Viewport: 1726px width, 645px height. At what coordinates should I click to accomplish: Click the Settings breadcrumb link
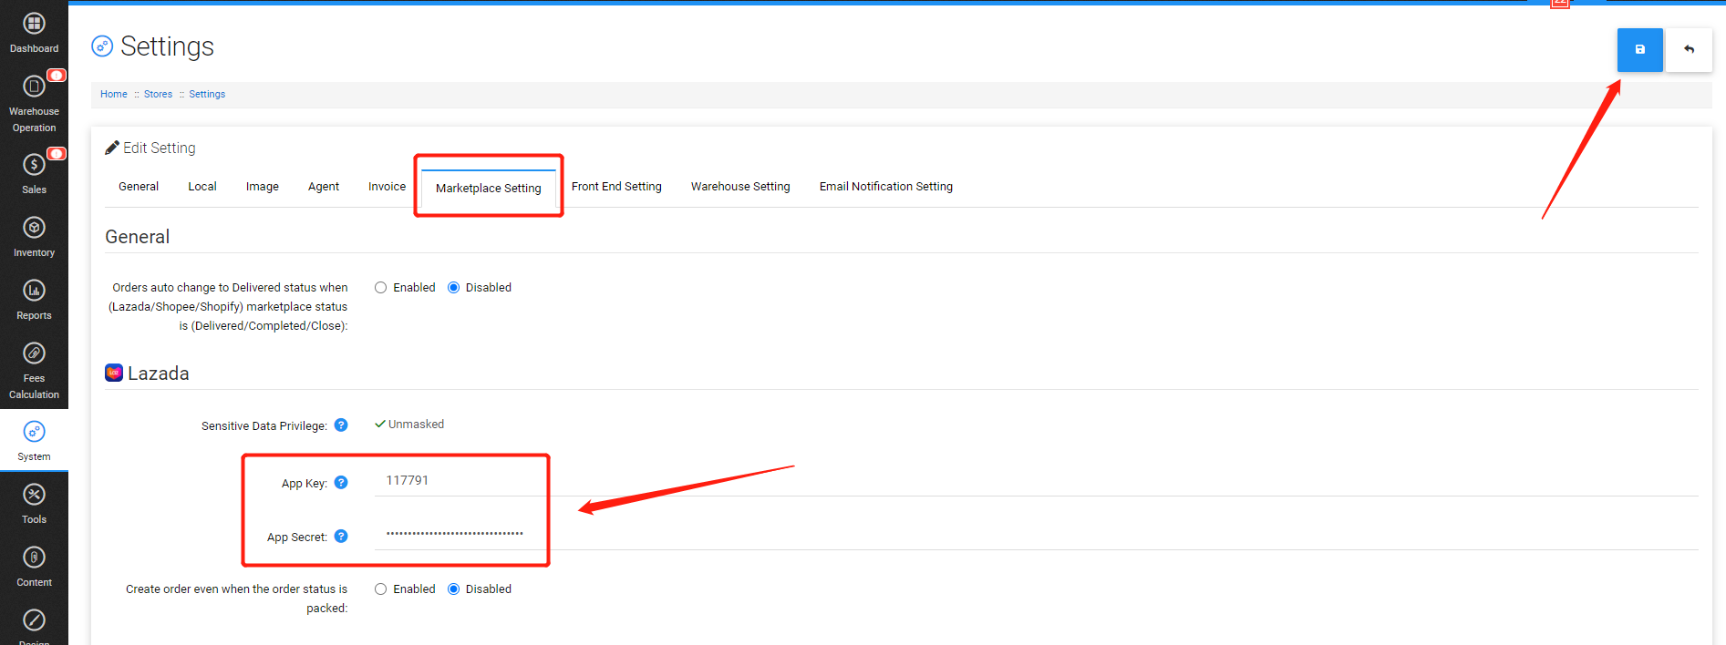click(207, 94)
